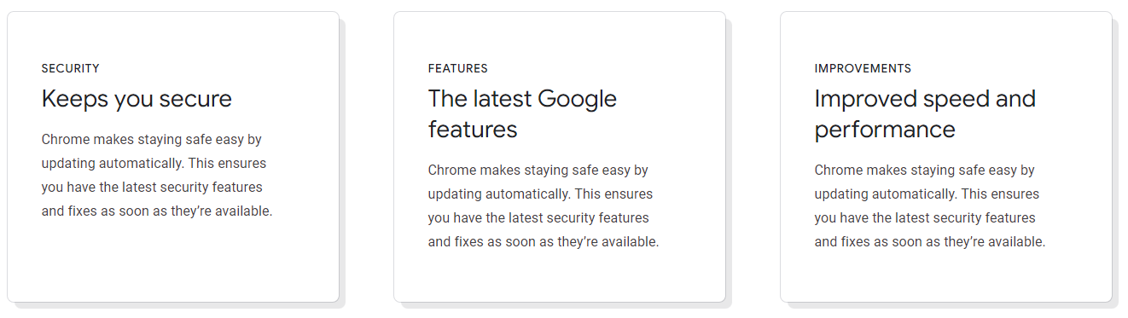The image size is (1128, 318).
Task: Open "The latest Google features" heading
Action: pyautogui.click(x=522, y=113)
